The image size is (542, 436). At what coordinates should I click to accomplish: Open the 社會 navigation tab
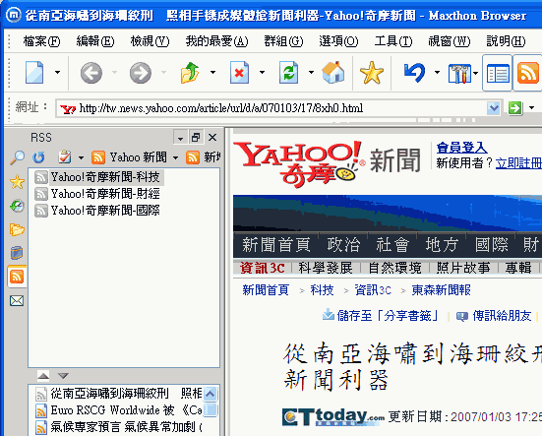[x=392, y=244]
